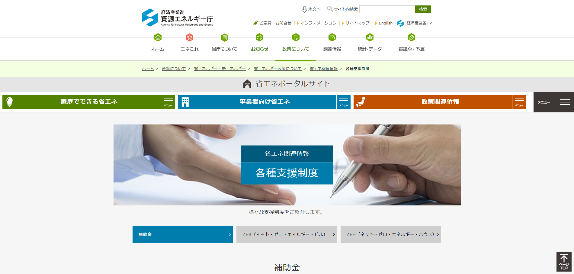Click the 省エネポータルサイト home icon
Screen dimensions: 574x274
coord(247,84)
